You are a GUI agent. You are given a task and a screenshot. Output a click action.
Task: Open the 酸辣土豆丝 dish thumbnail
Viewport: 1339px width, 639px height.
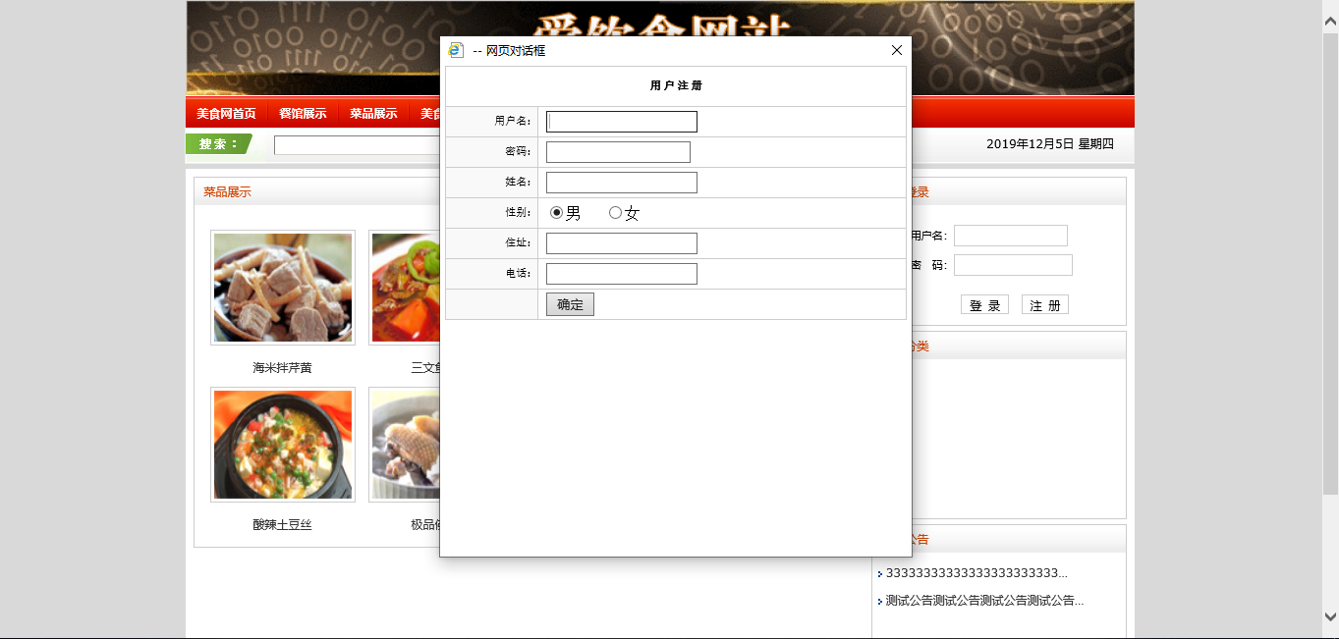283,445
